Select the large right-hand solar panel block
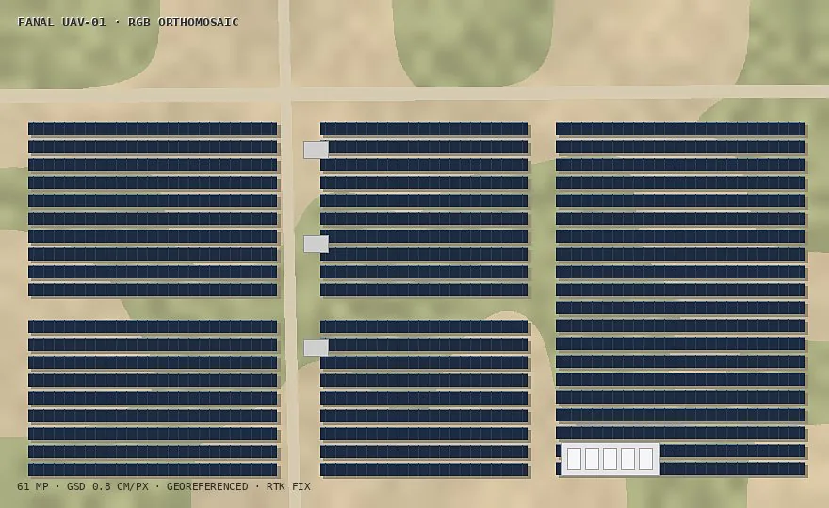This screenshot has height=508, width=829. 680,299
